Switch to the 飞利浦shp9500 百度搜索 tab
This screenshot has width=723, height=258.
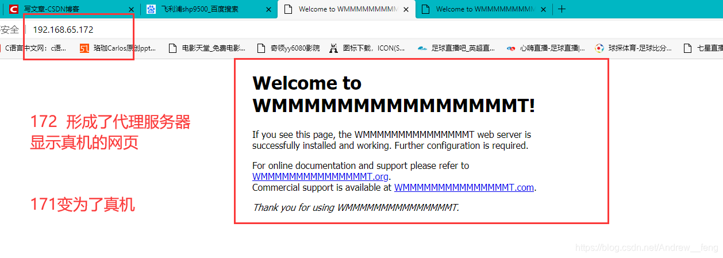pyautogui.click(x=208, y=9)
